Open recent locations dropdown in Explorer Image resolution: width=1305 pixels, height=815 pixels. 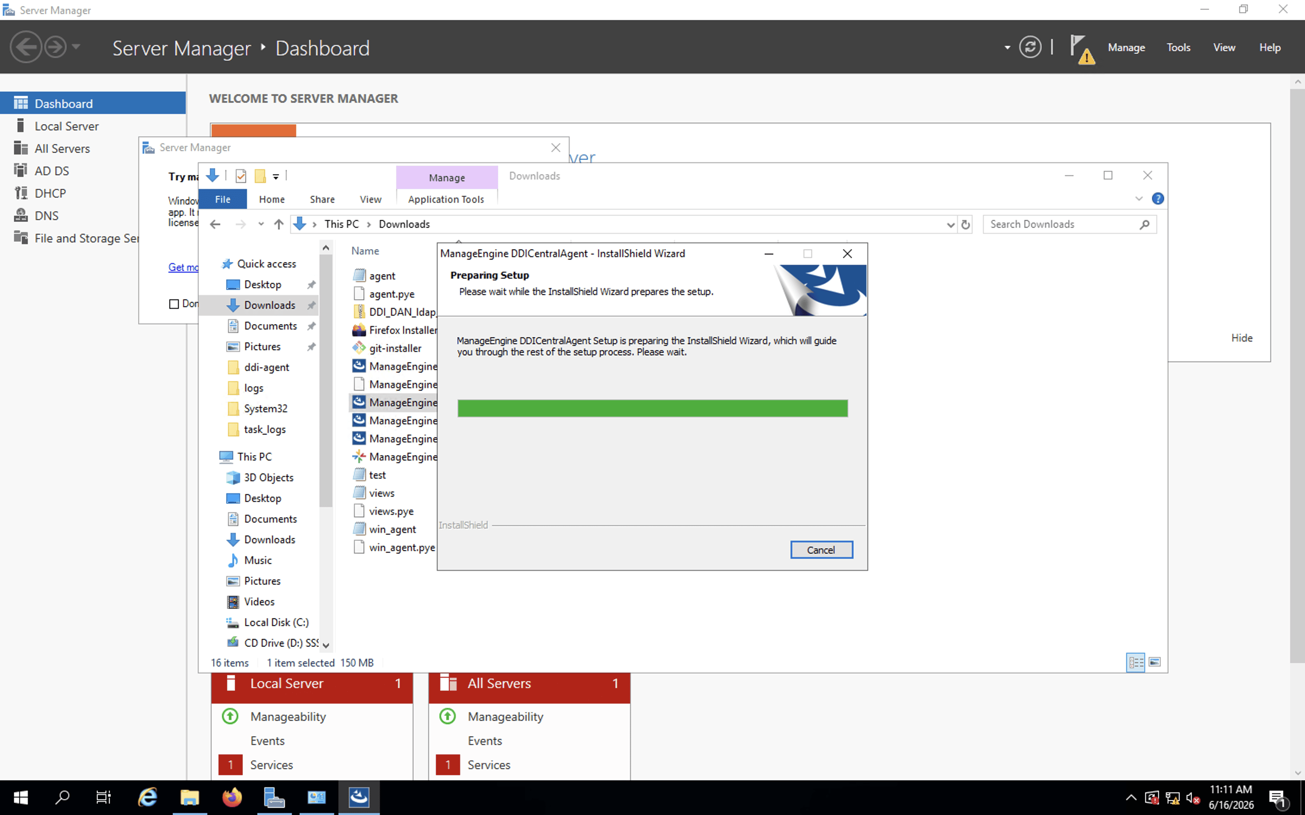click(x=261, y=224)
